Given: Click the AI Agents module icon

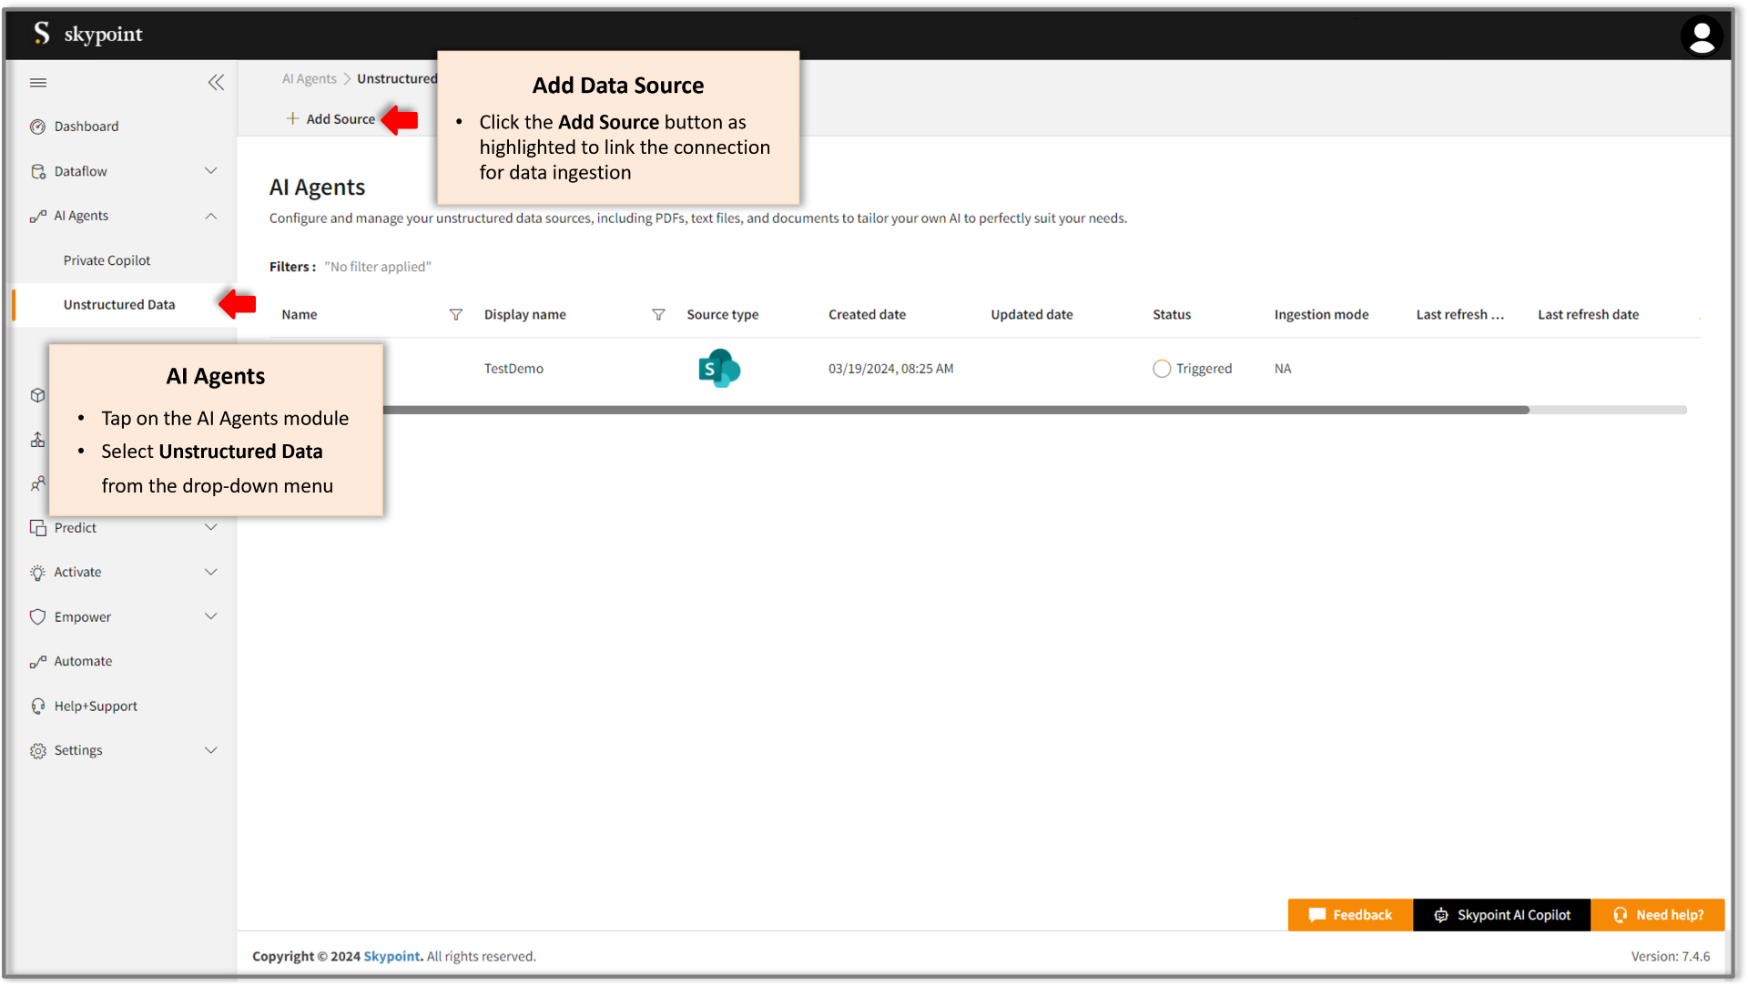Looking at the screenshot, I should point(38,216).
